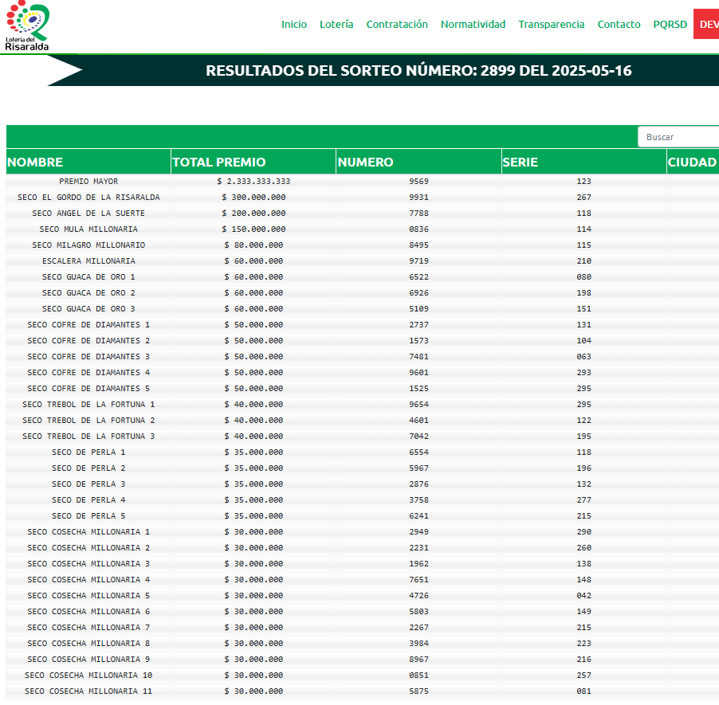Click number 2231
Screen dimensions: 719x705
click(418, 548)
